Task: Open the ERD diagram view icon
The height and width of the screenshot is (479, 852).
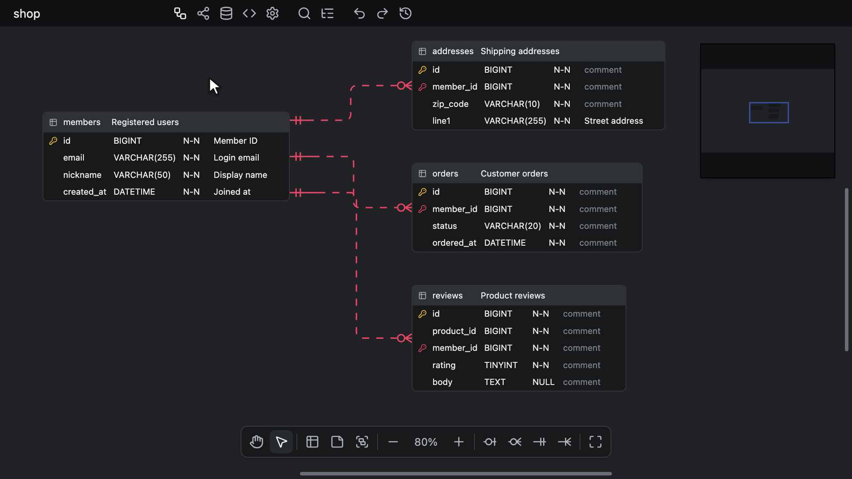Action: (x=180, y=13)
